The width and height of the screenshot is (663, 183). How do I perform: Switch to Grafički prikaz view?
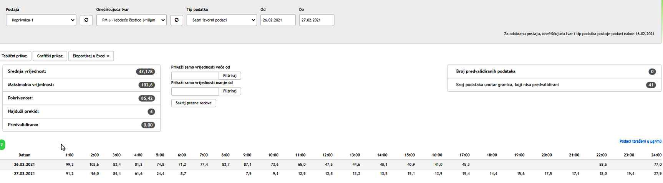50,56
